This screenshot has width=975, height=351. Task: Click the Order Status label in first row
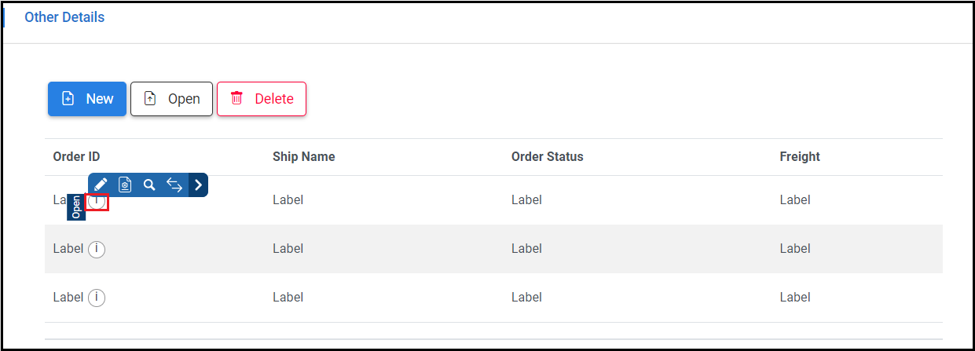[526, 200]
